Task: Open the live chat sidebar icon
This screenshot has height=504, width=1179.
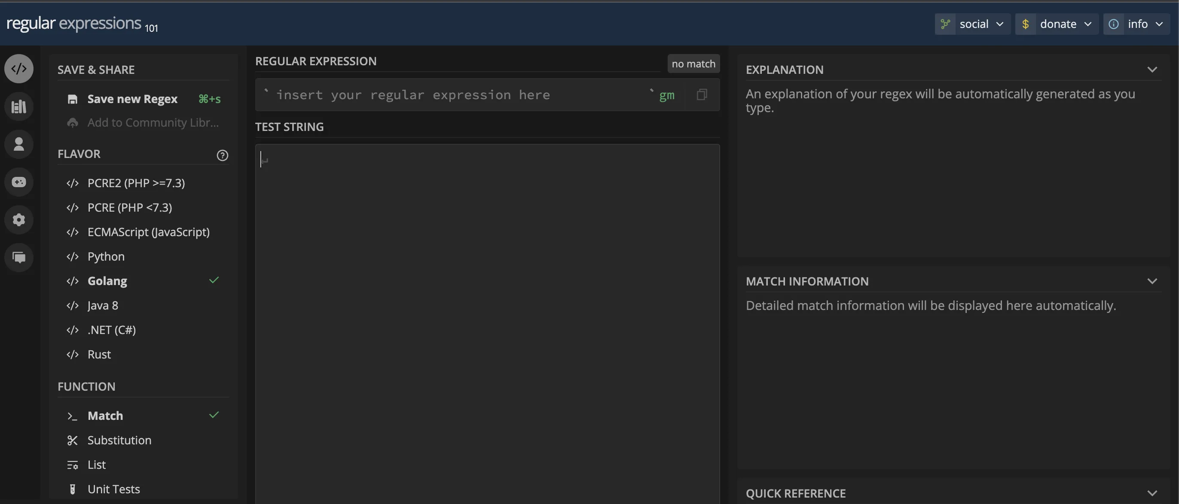Action: (19, 258)
